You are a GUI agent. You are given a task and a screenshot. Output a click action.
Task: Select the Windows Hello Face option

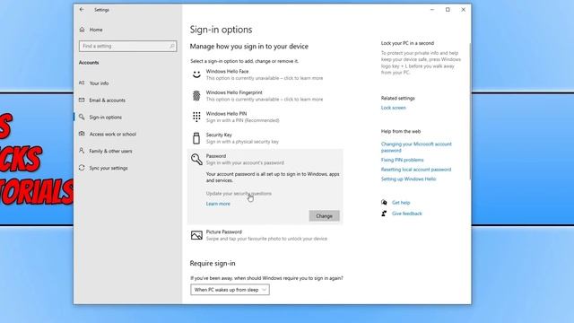(x=265, y=74)
